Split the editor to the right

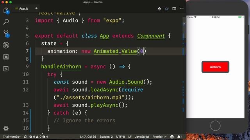coord(174,9)
